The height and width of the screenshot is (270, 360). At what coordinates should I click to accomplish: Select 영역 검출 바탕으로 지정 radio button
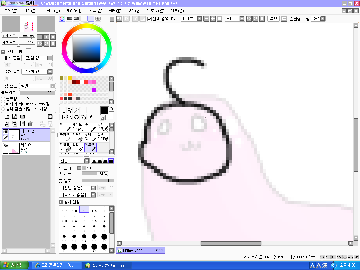pos(3,109)
